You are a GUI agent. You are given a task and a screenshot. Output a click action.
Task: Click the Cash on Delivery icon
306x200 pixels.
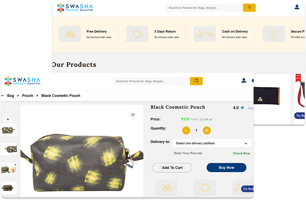click(x=205, y=34)
